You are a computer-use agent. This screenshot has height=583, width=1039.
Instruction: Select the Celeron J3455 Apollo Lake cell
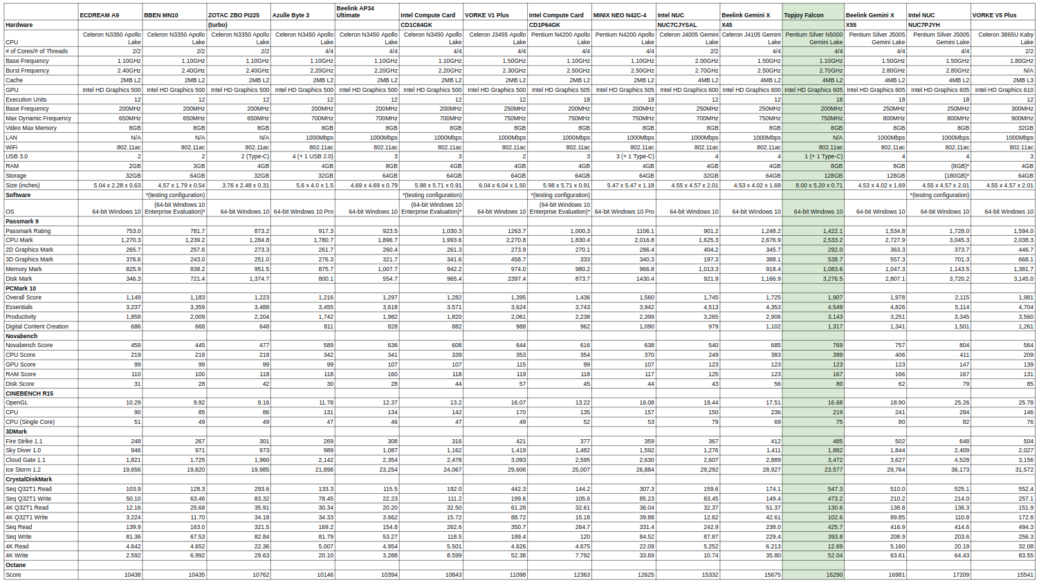click(x=497, y=38)
